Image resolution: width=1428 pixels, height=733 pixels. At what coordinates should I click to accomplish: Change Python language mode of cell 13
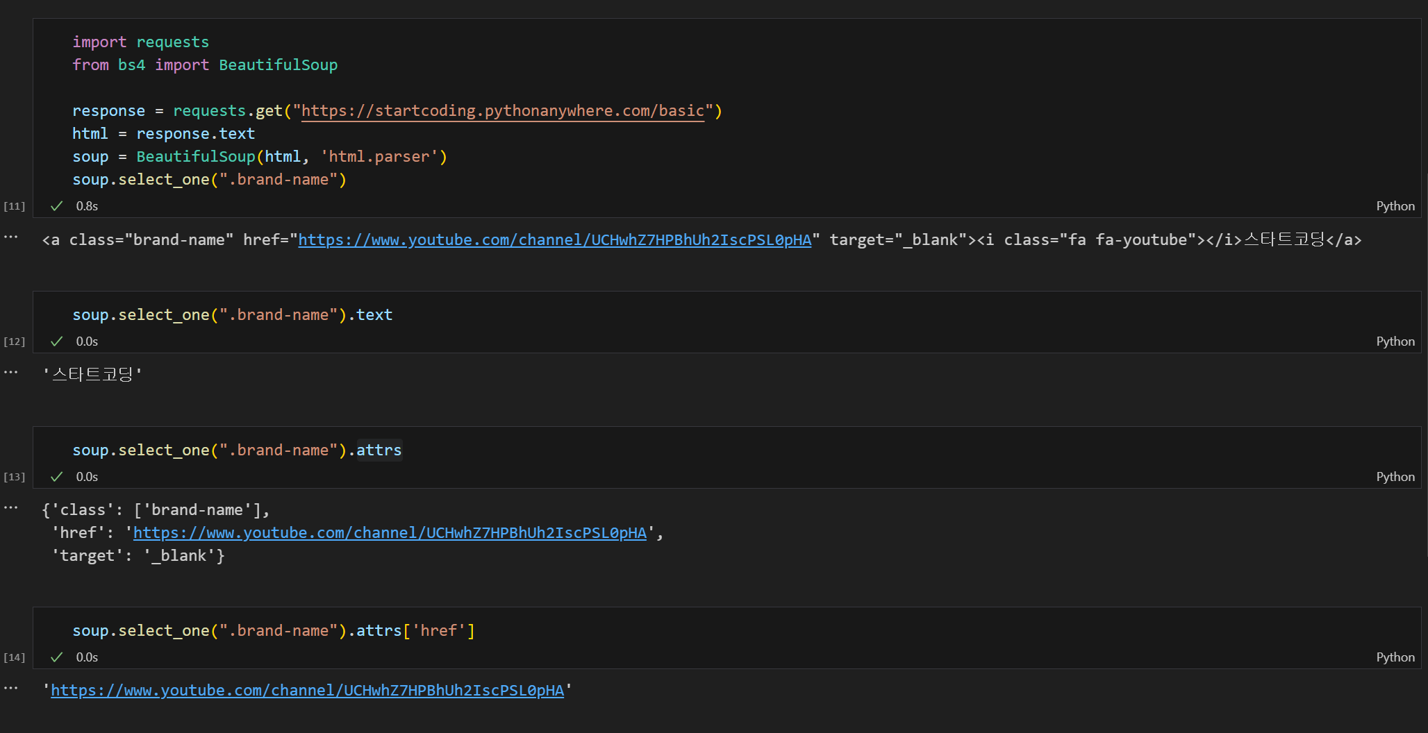(x=1395, y=477)
